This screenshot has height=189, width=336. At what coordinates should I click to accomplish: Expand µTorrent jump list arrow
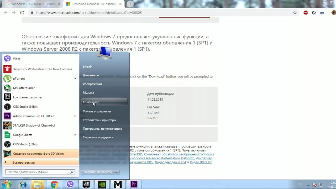pyautogui.click(x=75, y=78)
